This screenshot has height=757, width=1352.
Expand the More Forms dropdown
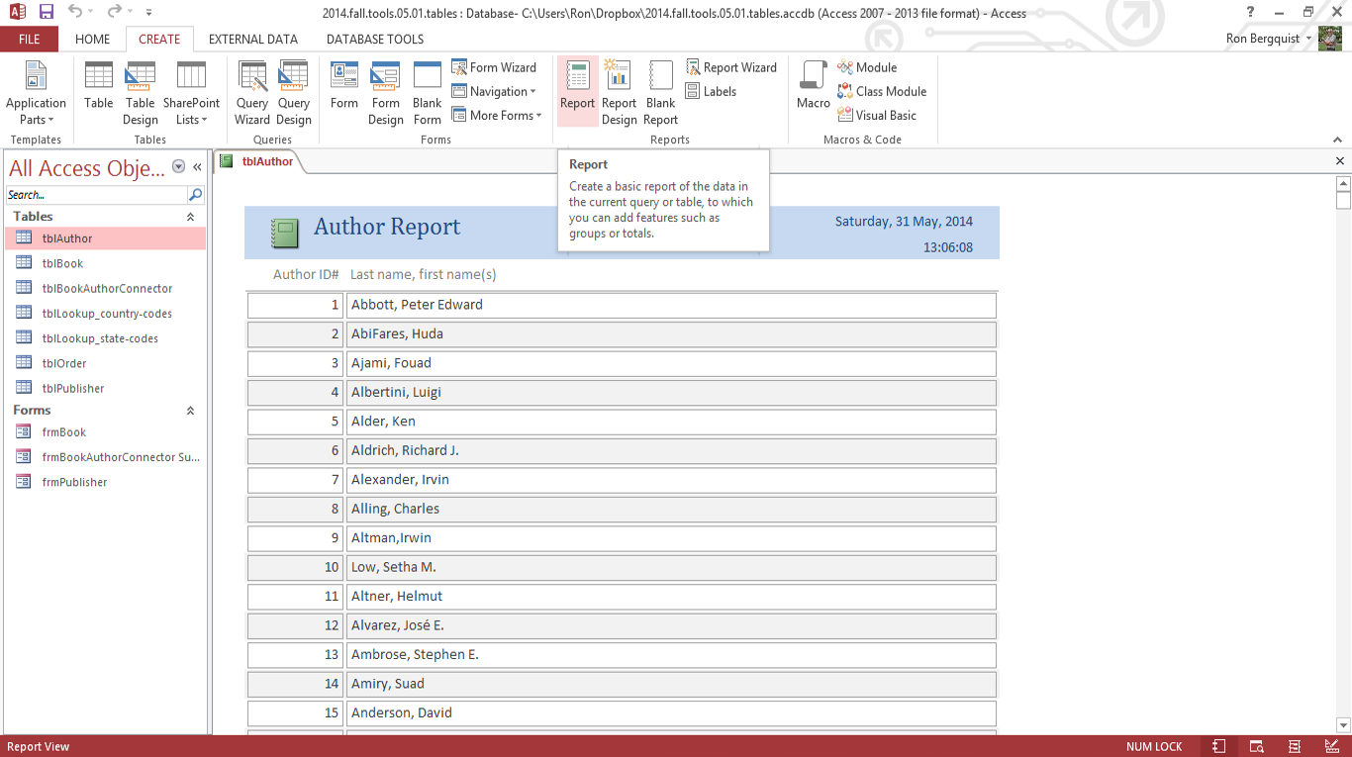497,115
